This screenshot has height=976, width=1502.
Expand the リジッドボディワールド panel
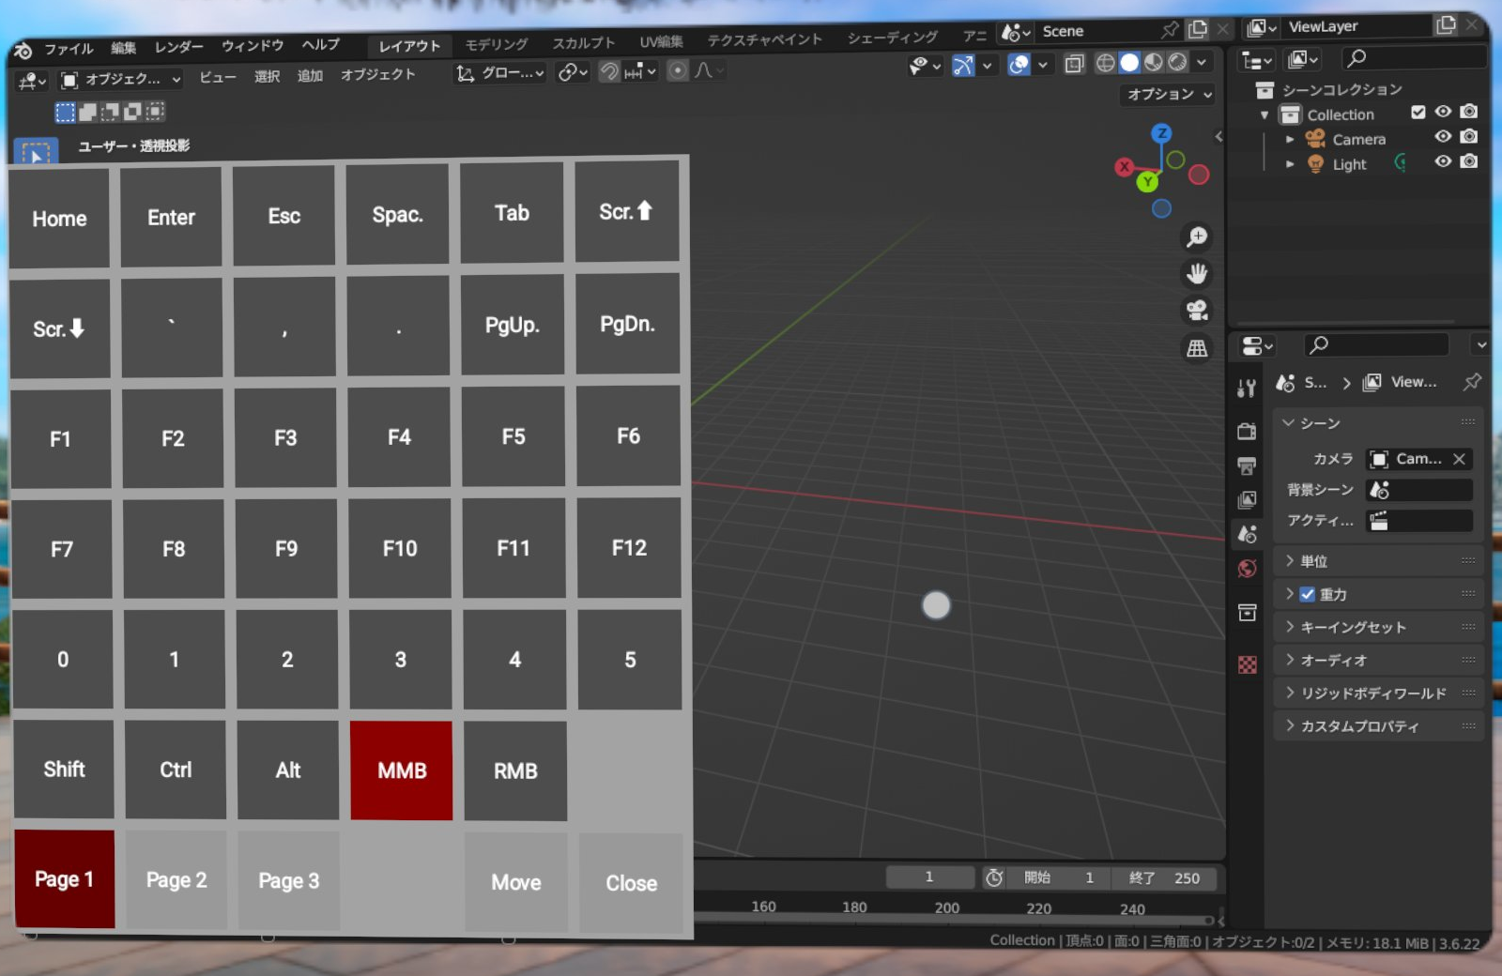[1378, 693]
